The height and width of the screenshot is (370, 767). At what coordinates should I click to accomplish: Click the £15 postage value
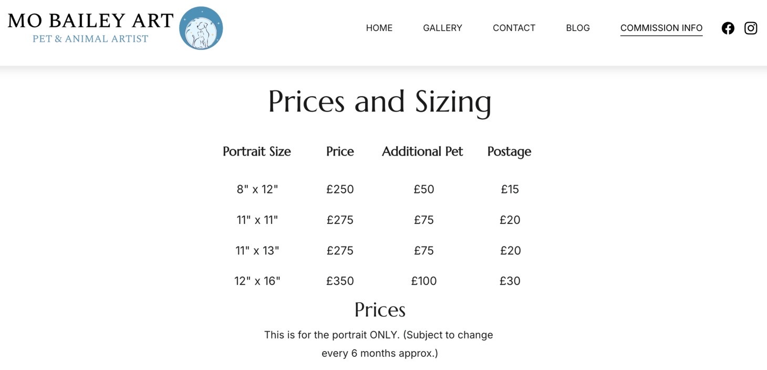tap(510, 189)
